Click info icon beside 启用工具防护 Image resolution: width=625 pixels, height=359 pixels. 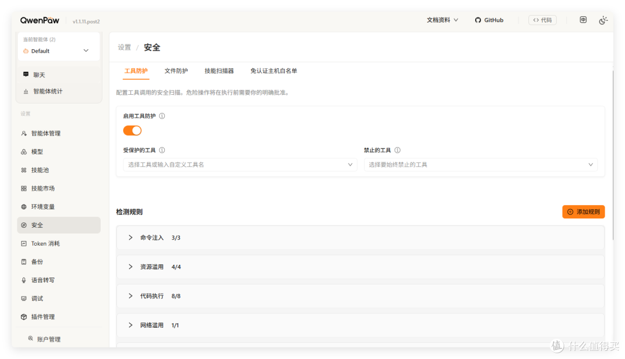[162, 116]
